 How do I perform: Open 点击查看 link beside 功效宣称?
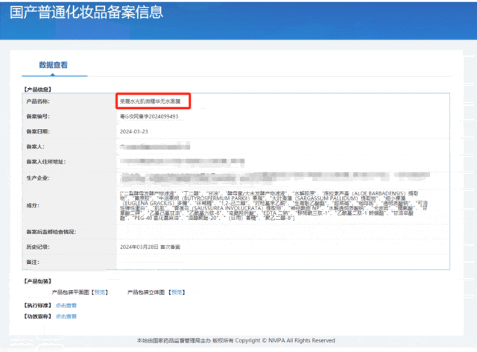click(x=66, y=317)
